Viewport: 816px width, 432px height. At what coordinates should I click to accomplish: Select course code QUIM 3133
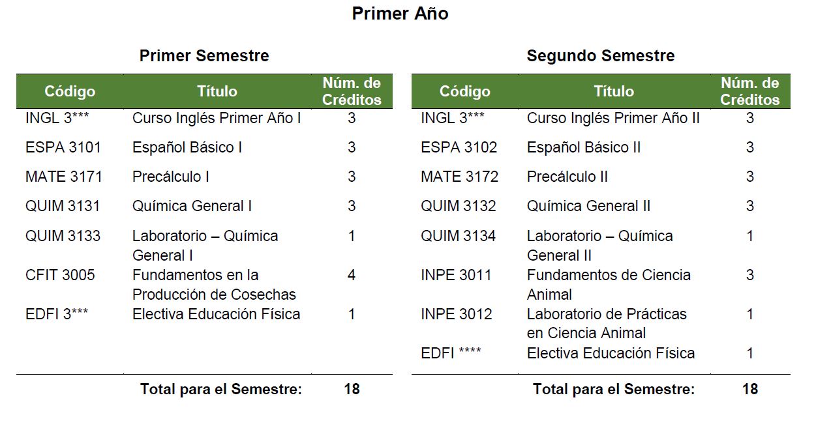click(x=63, y=236)
